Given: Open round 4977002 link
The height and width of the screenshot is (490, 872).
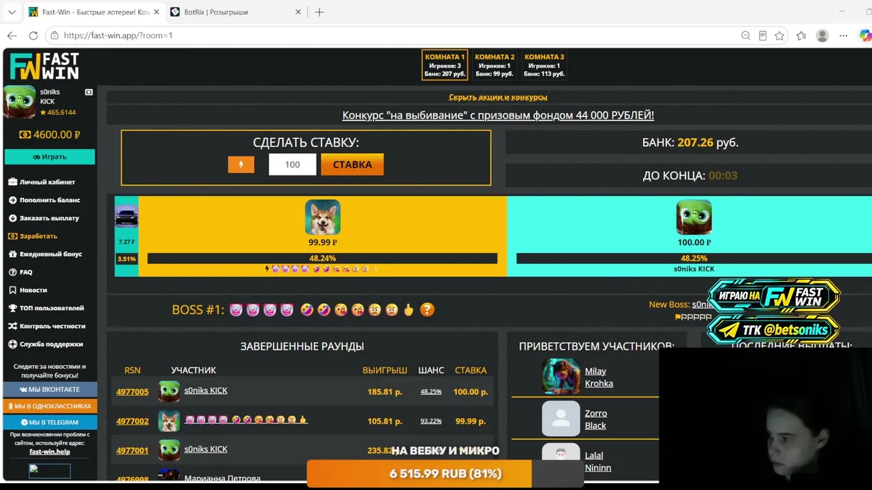Looking at the screenshot, I should [132, 421].
